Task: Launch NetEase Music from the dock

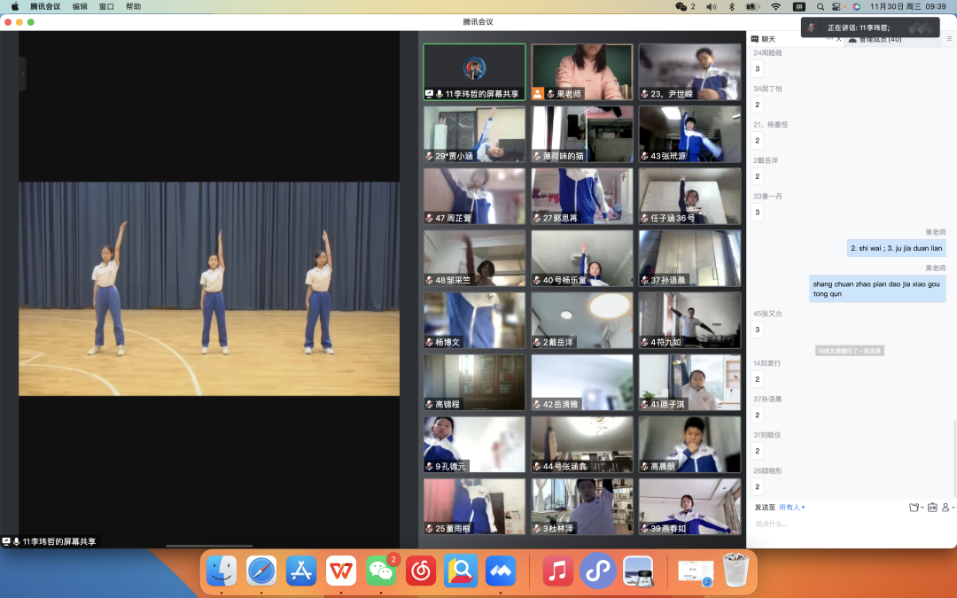Action: 421,572
